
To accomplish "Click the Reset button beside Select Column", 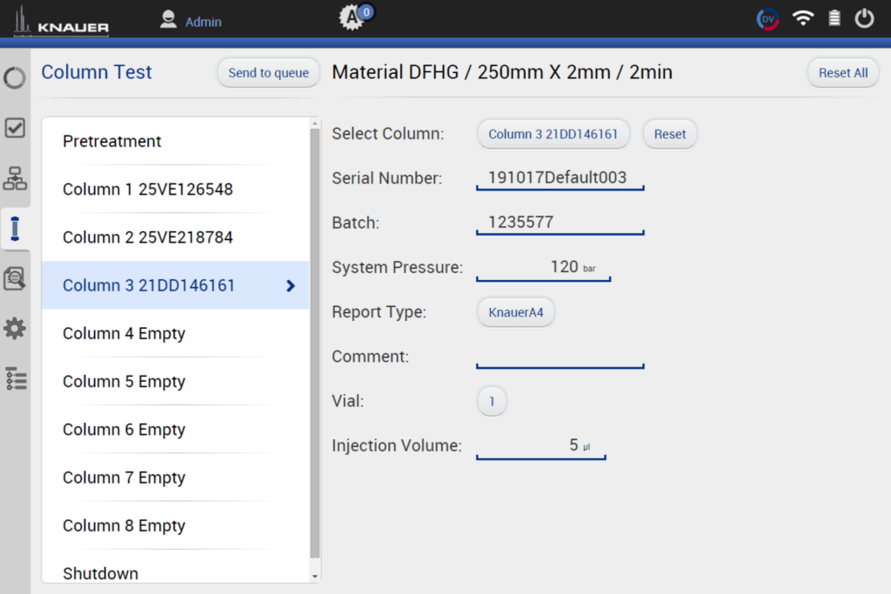I will click(669, 134).
